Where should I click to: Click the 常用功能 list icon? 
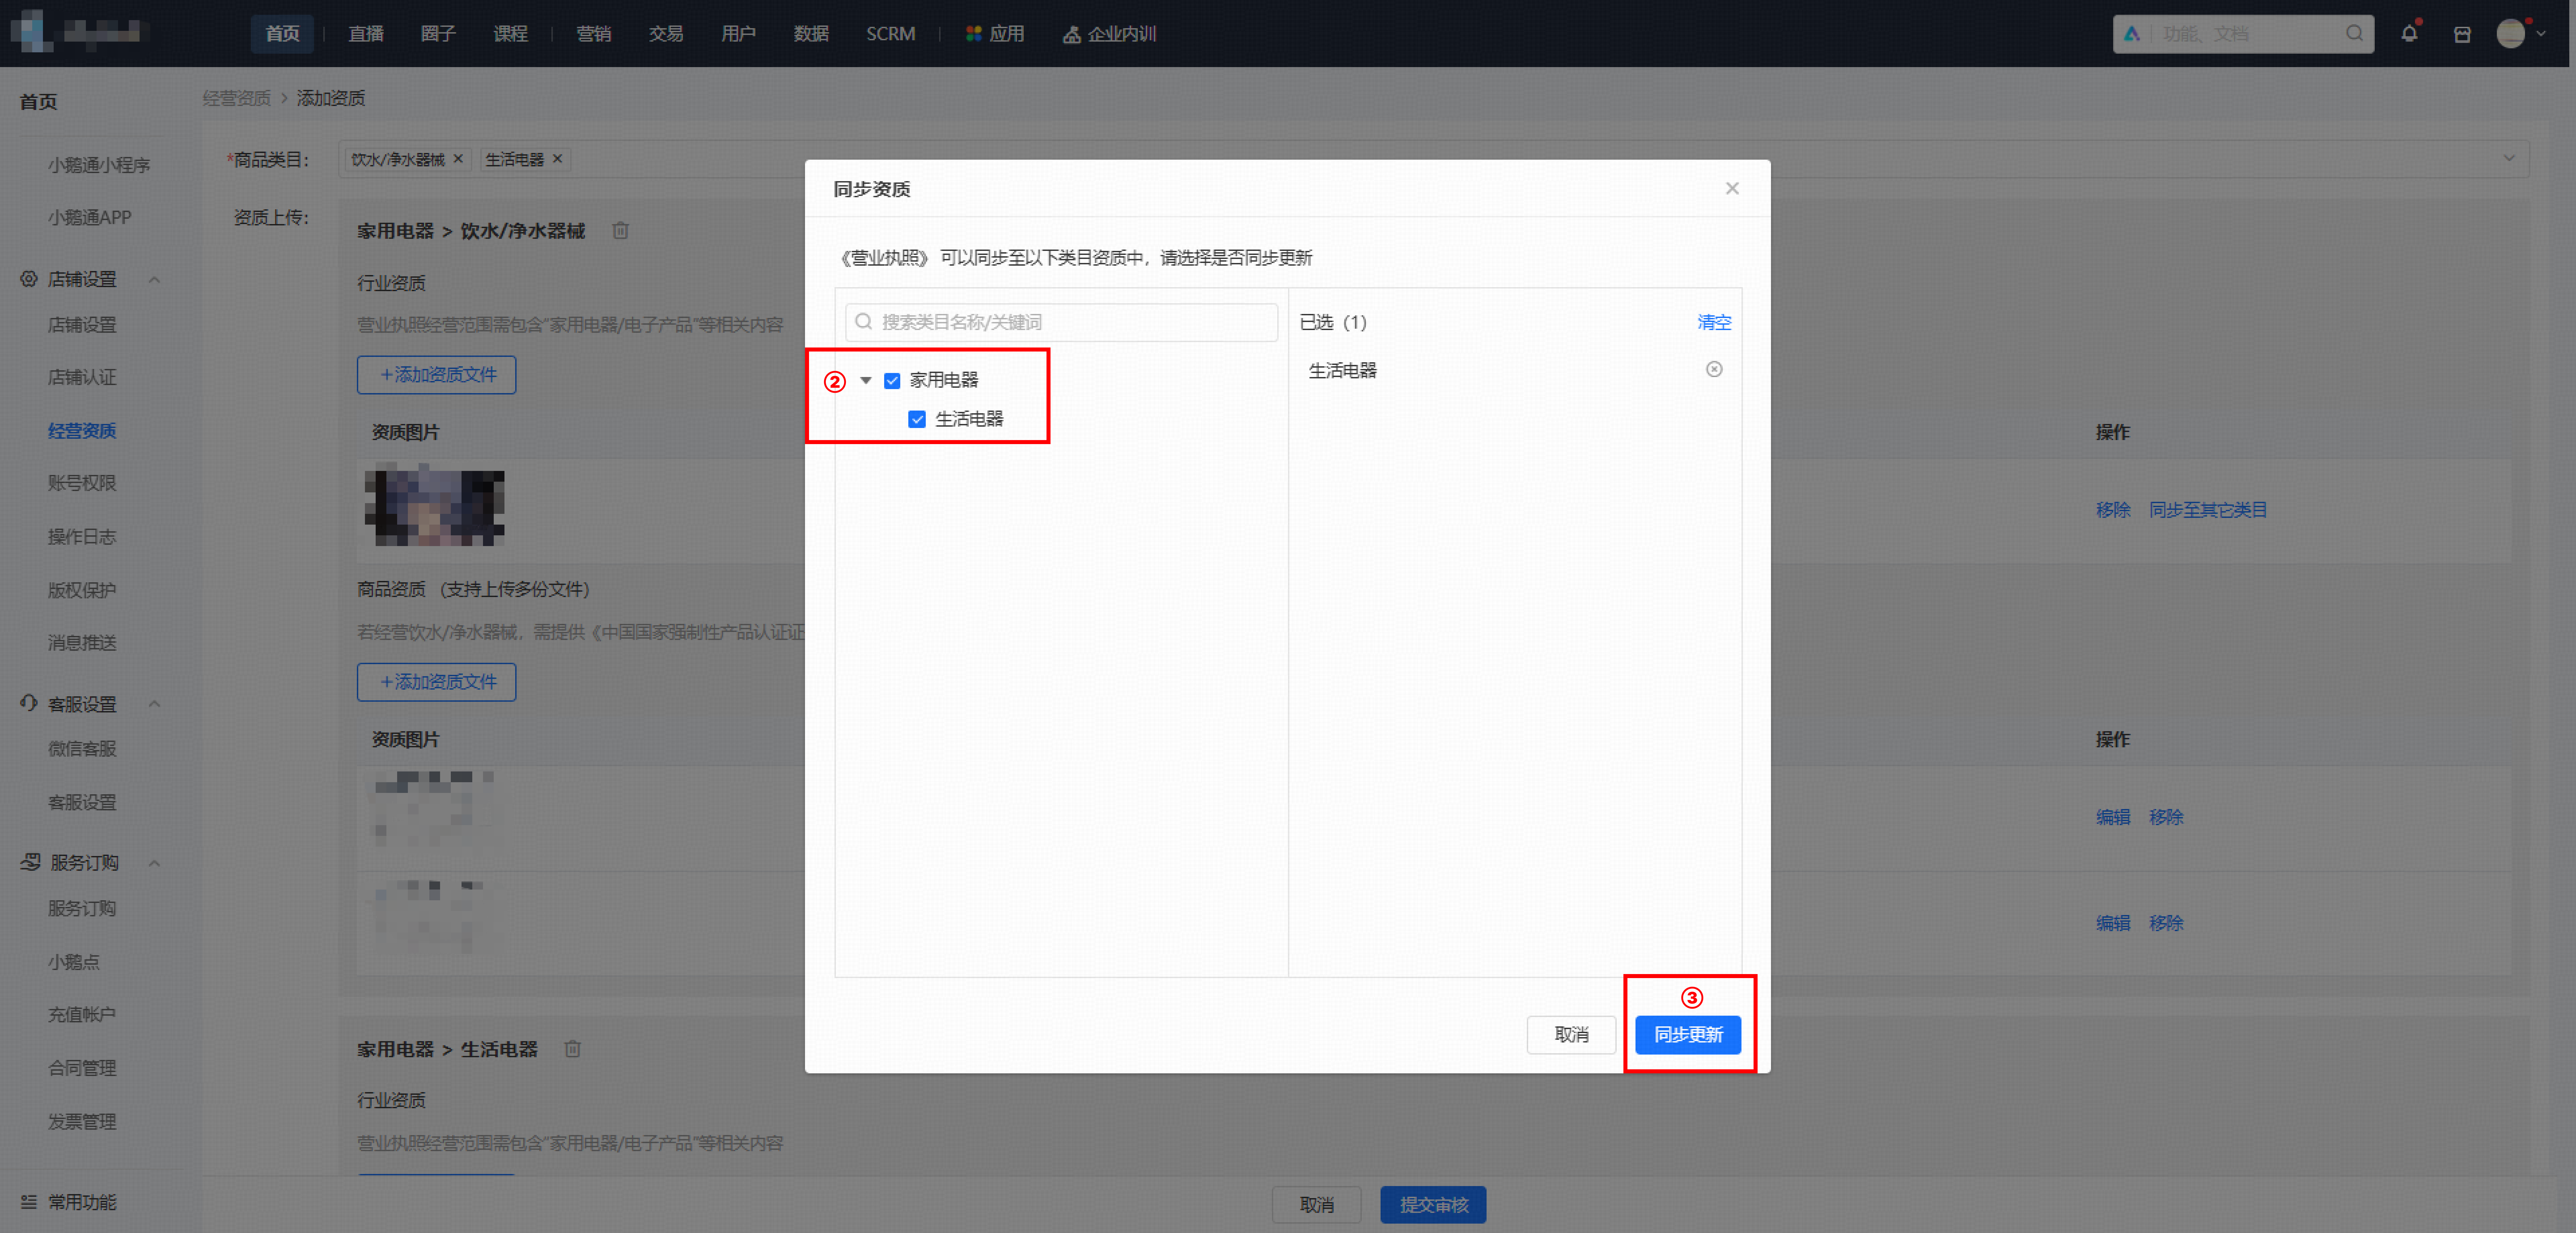tap(29, 1202)
